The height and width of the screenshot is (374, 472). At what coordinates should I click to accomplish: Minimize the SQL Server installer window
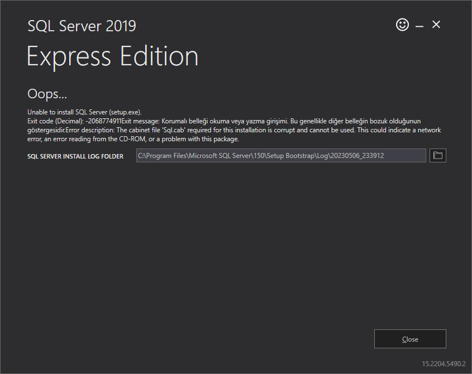419,26
